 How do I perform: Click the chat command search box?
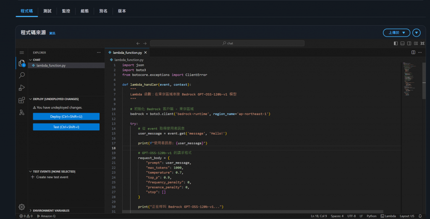(227, 43)
